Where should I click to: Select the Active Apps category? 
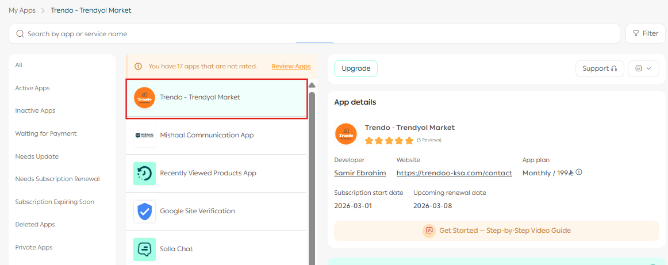click(x=33, y=89)
